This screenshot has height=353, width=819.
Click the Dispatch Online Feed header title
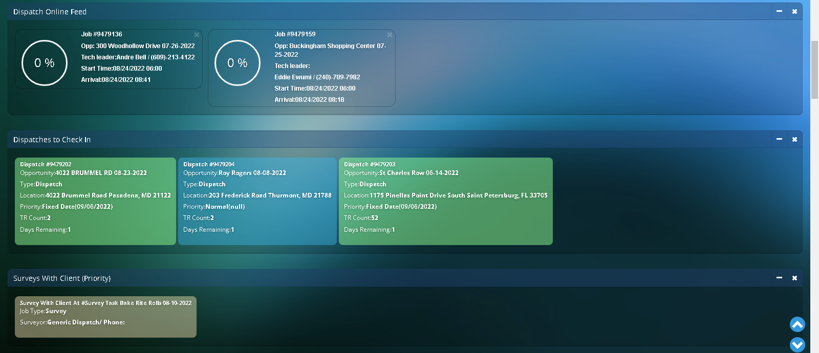(50, 12)
